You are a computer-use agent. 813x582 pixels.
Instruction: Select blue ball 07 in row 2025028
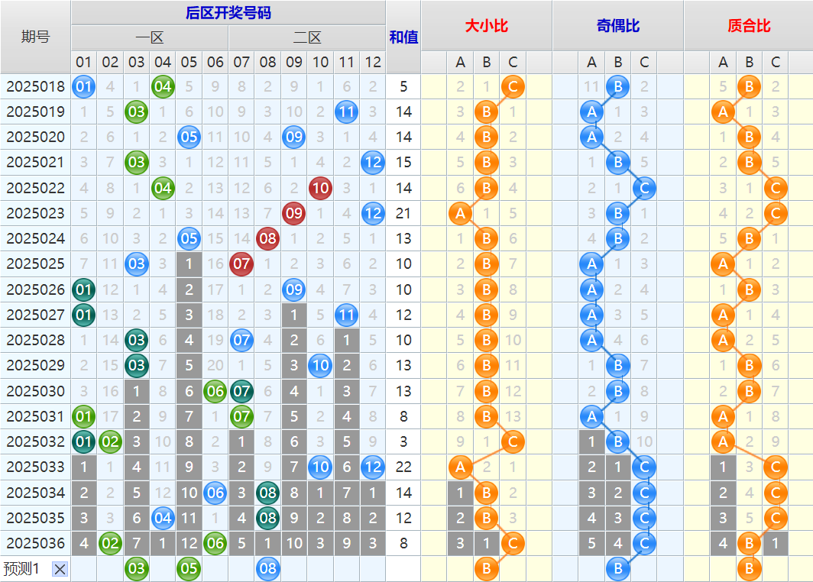[x=241, y=340]
